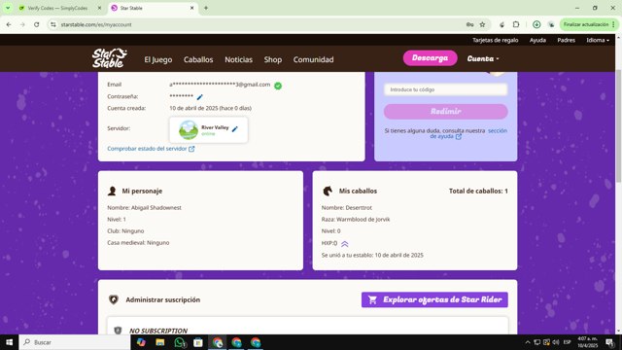
Task: Open Chrome downloads icon
Action: click(x=536, y=24)
